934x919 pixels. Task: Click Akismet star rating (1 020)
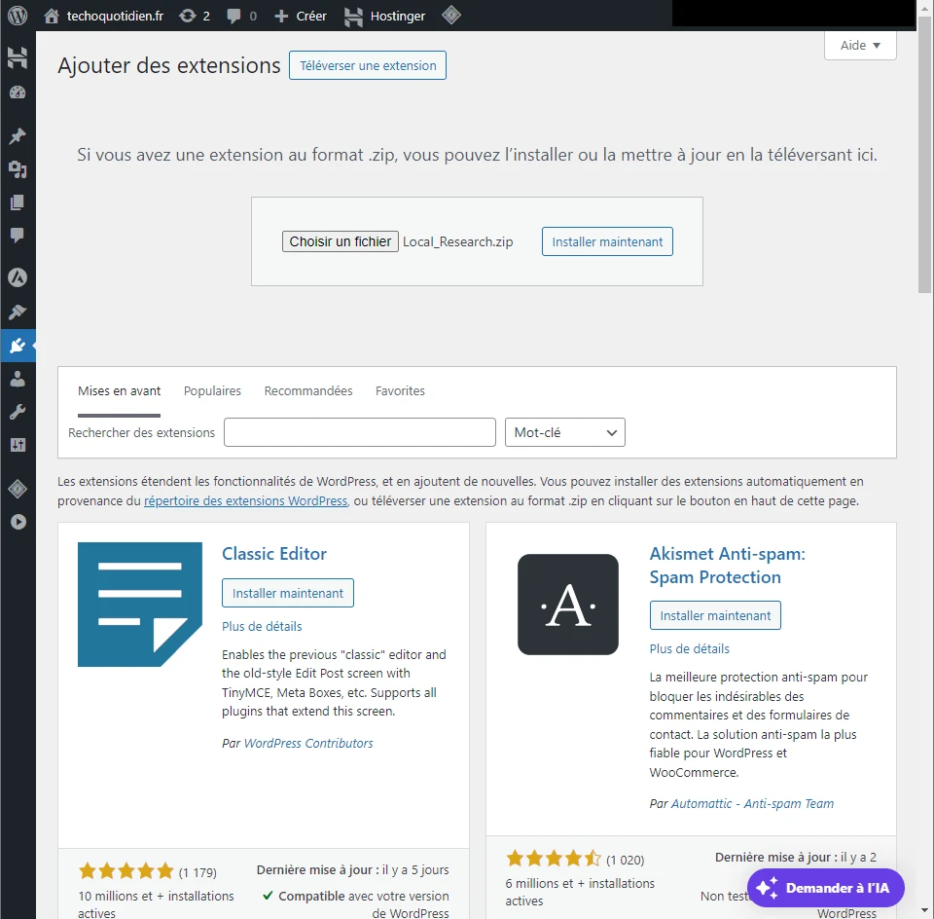coord(554,859)
